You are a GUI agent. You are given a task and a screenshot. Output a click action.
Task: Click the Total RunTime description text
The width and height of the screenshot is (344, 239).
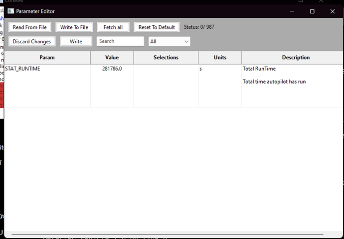point(259,69)
